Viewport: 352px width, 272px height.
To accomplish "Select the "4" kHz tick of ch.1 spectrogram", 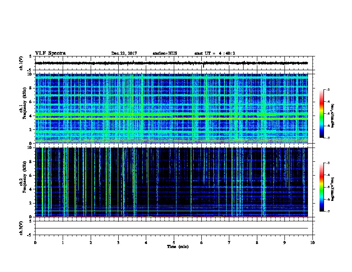I will tap(31, 116).
